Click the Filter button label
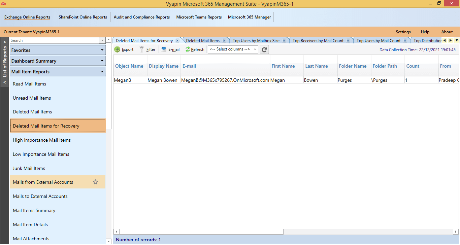 click(151, 49)
